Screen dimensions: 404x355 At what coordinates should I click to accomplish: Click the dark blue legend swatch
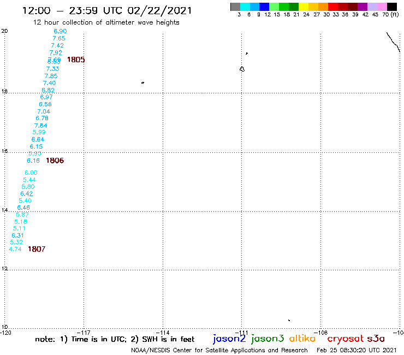[264, 7]
